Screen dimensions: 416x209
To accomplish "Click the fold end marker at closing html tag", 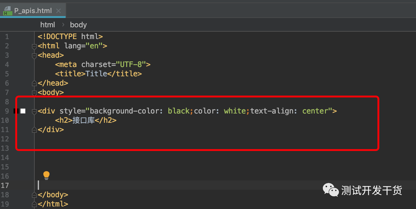I will coord(34,204).
